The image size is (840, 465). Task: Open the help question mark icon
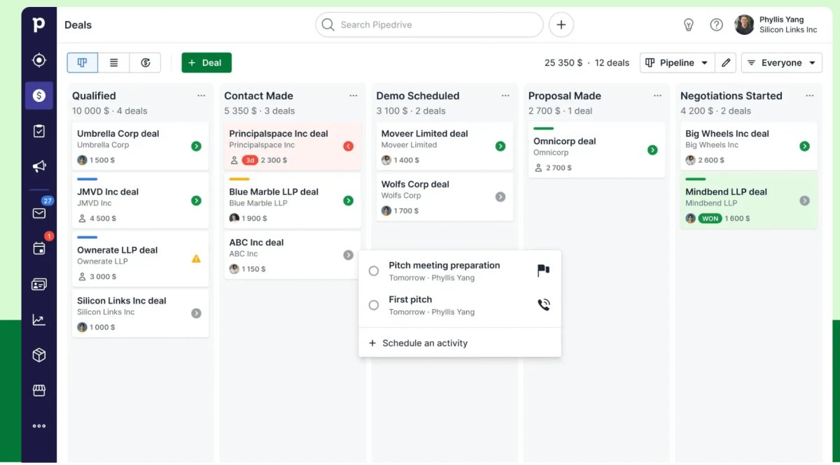[x=716, y=25]
